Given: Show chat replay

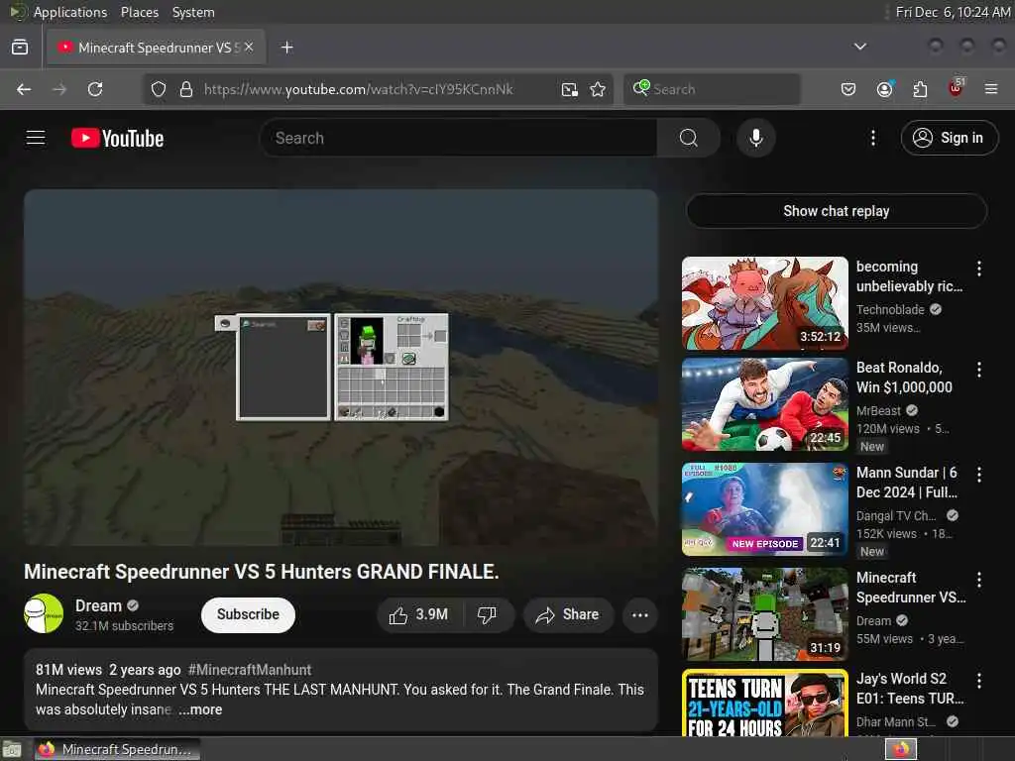Looking at the screenshot, I should click(x=836, y=211).
